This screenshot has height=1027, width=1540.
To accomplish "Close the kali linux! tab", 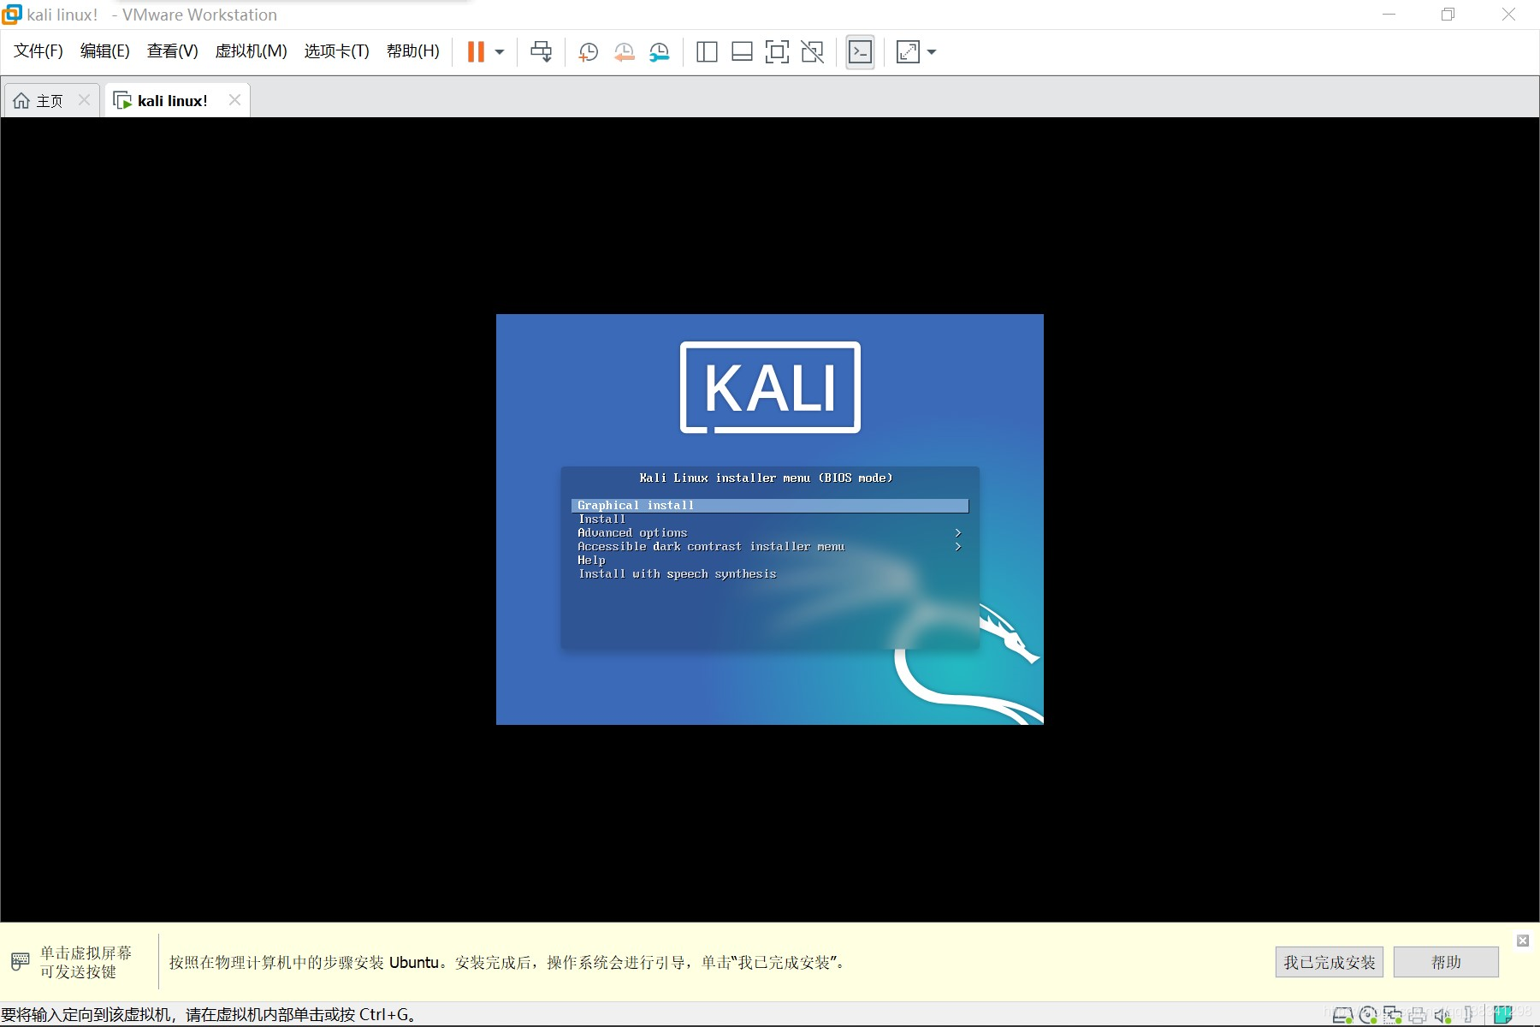I will (234, 100).
